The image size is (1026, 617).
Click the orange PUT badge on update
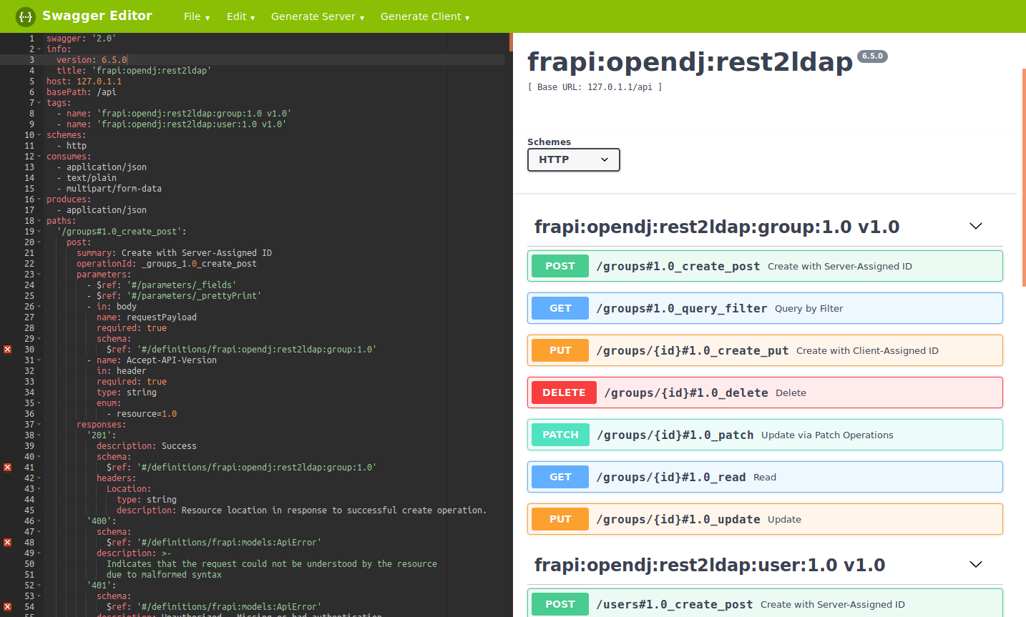[560, 518]
